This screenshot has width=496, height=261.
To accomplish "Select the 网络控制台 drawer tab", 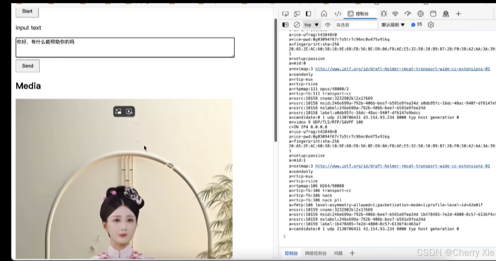I will click(316, 253).
